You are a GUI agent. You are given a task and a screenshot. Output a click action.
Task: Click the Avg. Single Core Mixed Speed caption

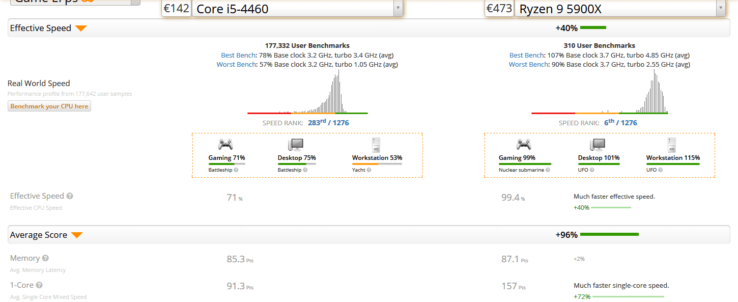(x=48, y=297)
